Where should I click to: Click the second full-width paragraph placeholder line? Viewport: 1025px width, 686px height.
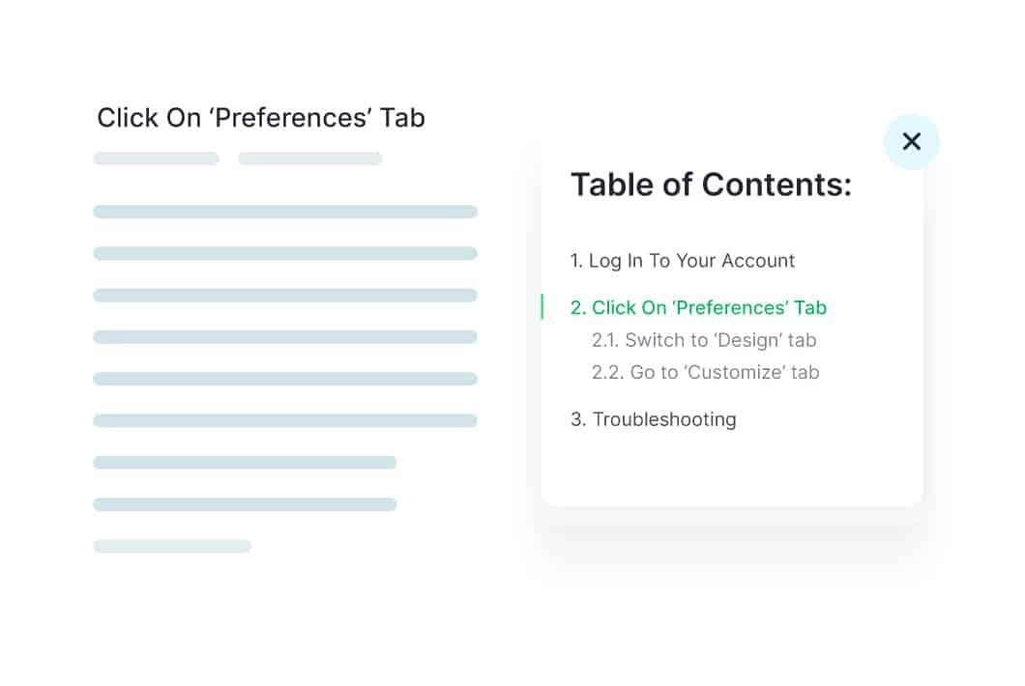pos(285,253)
